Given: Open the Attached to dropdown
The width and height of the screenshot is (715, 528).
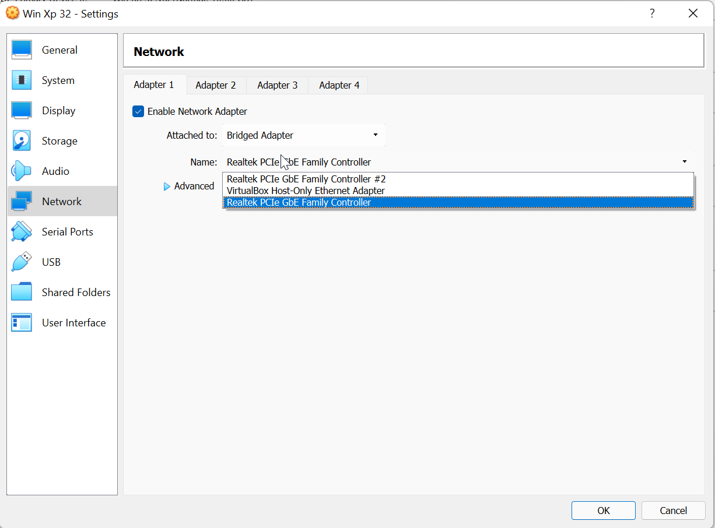Looking at the screenshot, I should coord(303,135).
